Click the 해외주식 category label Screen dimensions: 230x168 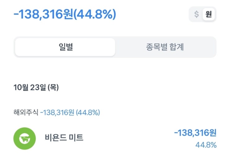[26, 113]
